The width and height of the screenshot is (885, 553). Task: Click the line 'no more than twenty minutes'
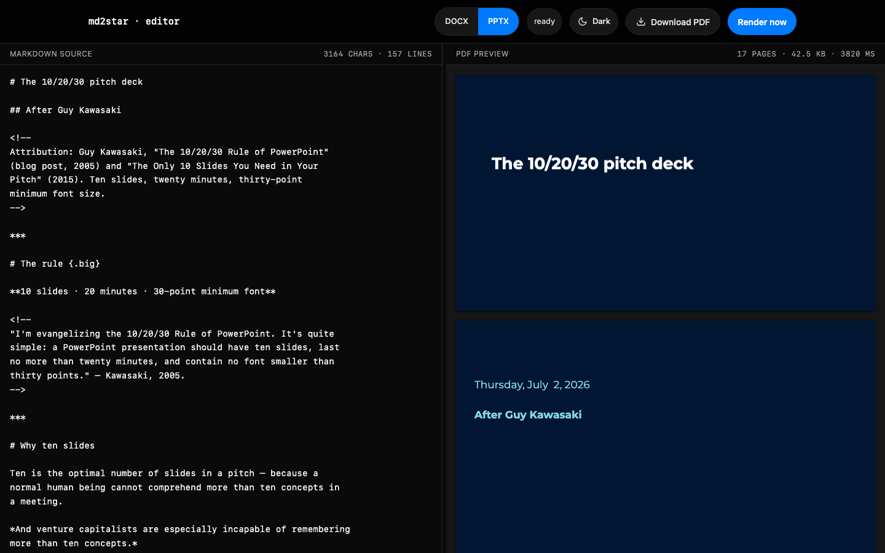172,361
